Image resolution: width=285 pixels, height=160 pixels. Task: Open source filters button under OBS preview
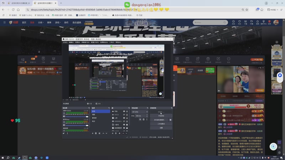pos(98,103)
